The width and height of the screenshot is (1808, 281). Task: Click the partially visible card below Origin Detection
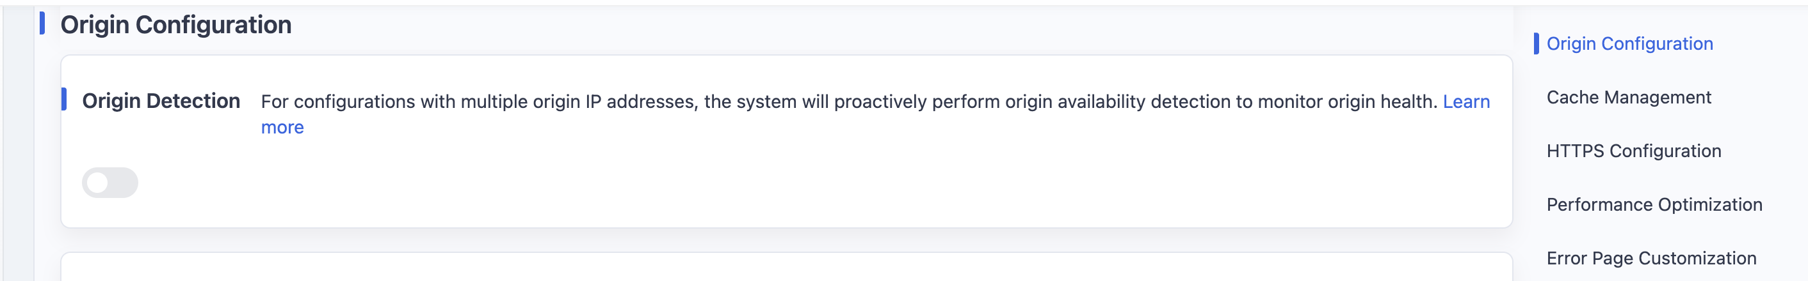pyautogui.click(x=786, y=267)
